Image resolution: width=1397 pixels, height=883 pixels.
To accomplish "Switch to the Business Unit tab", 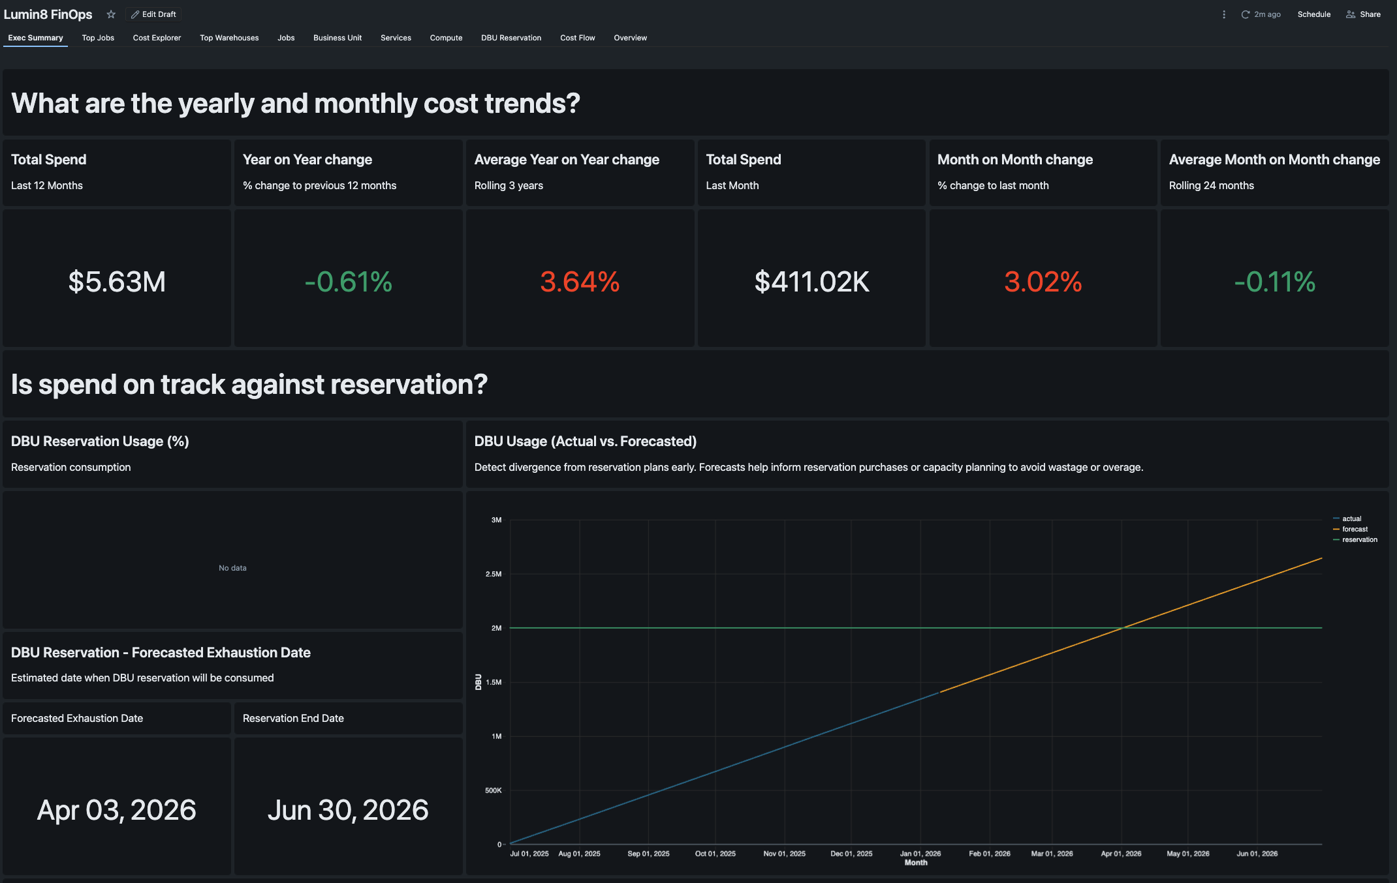I will [x=337, y=38].
